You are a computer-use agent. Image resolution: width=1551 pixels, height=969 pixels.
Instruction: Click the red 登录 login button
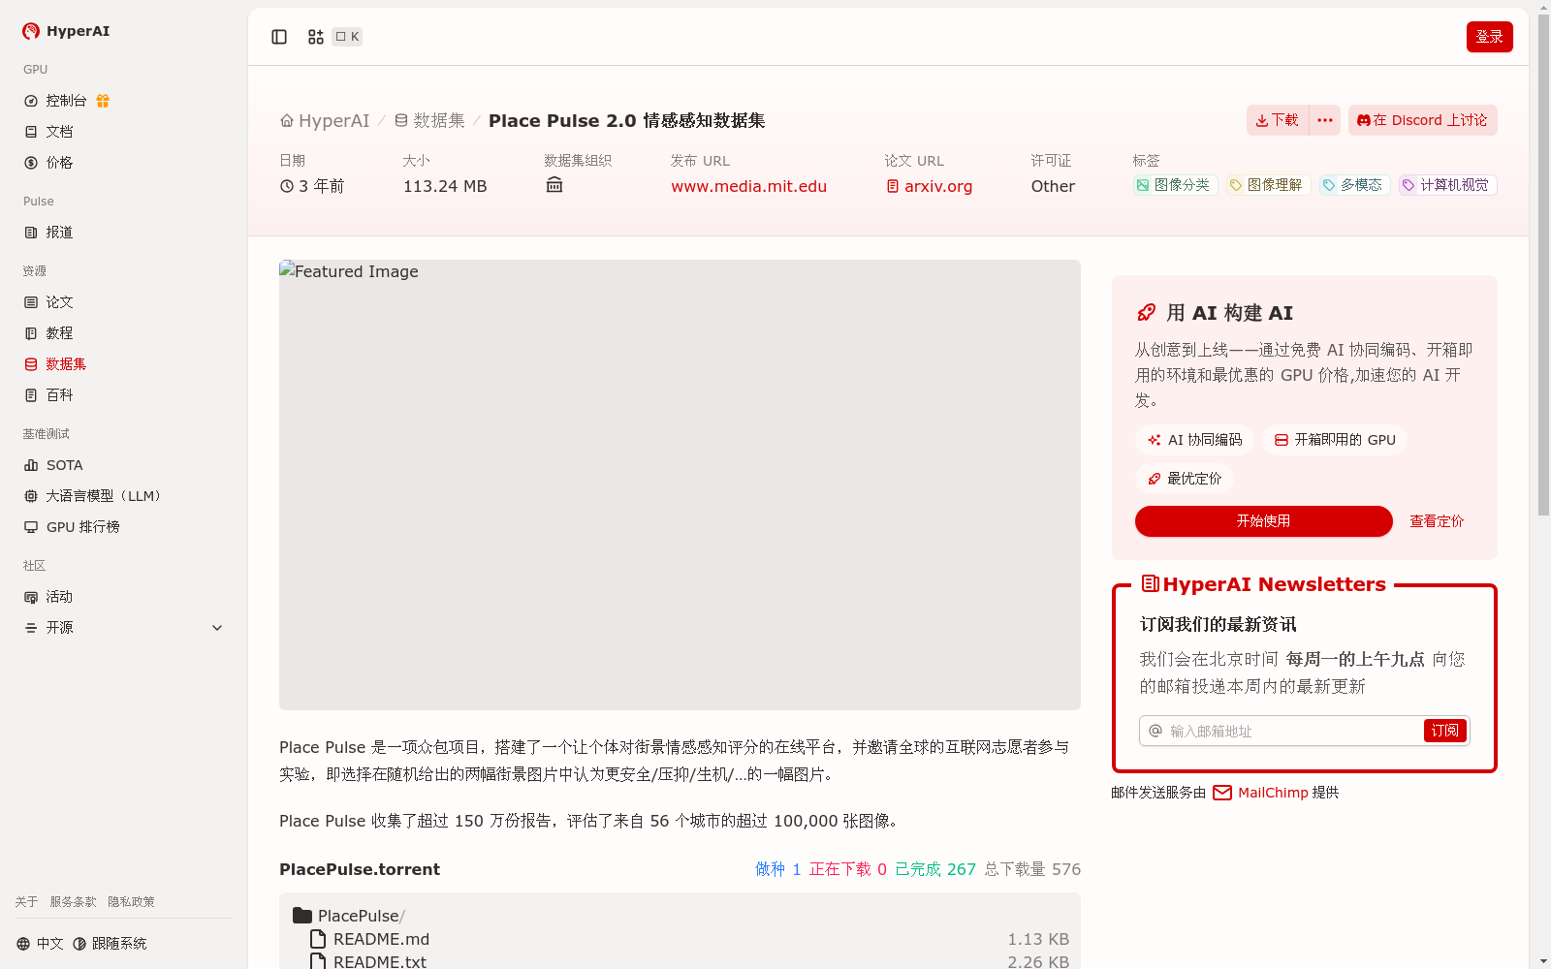click(x=1489, y=37)
